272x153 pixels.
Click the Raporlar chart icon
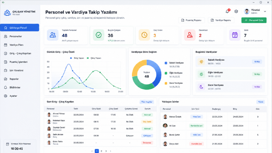[5, 79]
